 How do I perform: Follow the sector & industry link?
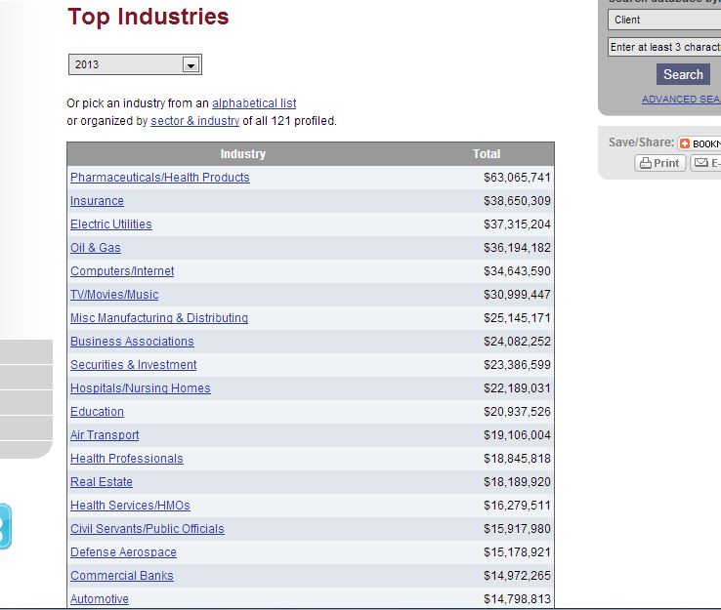point(194,121)
